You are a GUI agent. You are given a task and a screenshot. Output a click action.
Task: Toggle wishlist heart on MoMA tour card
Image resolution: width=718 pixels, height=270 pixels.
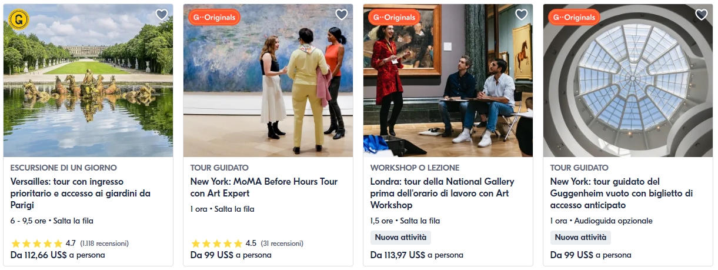[342, 15]
